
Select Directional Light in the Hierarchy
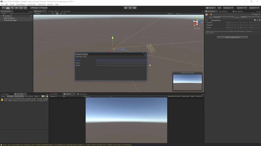pos(10,20)
